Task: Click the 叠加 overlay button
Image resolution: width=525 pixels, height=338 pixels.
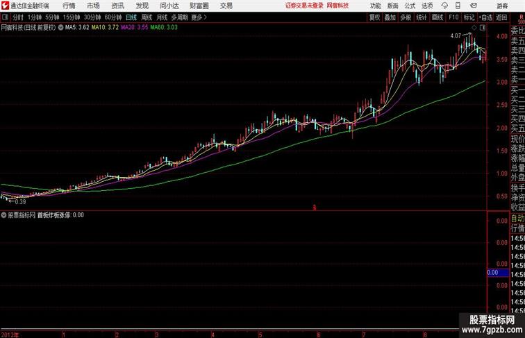Action: [x=390, y=17]
